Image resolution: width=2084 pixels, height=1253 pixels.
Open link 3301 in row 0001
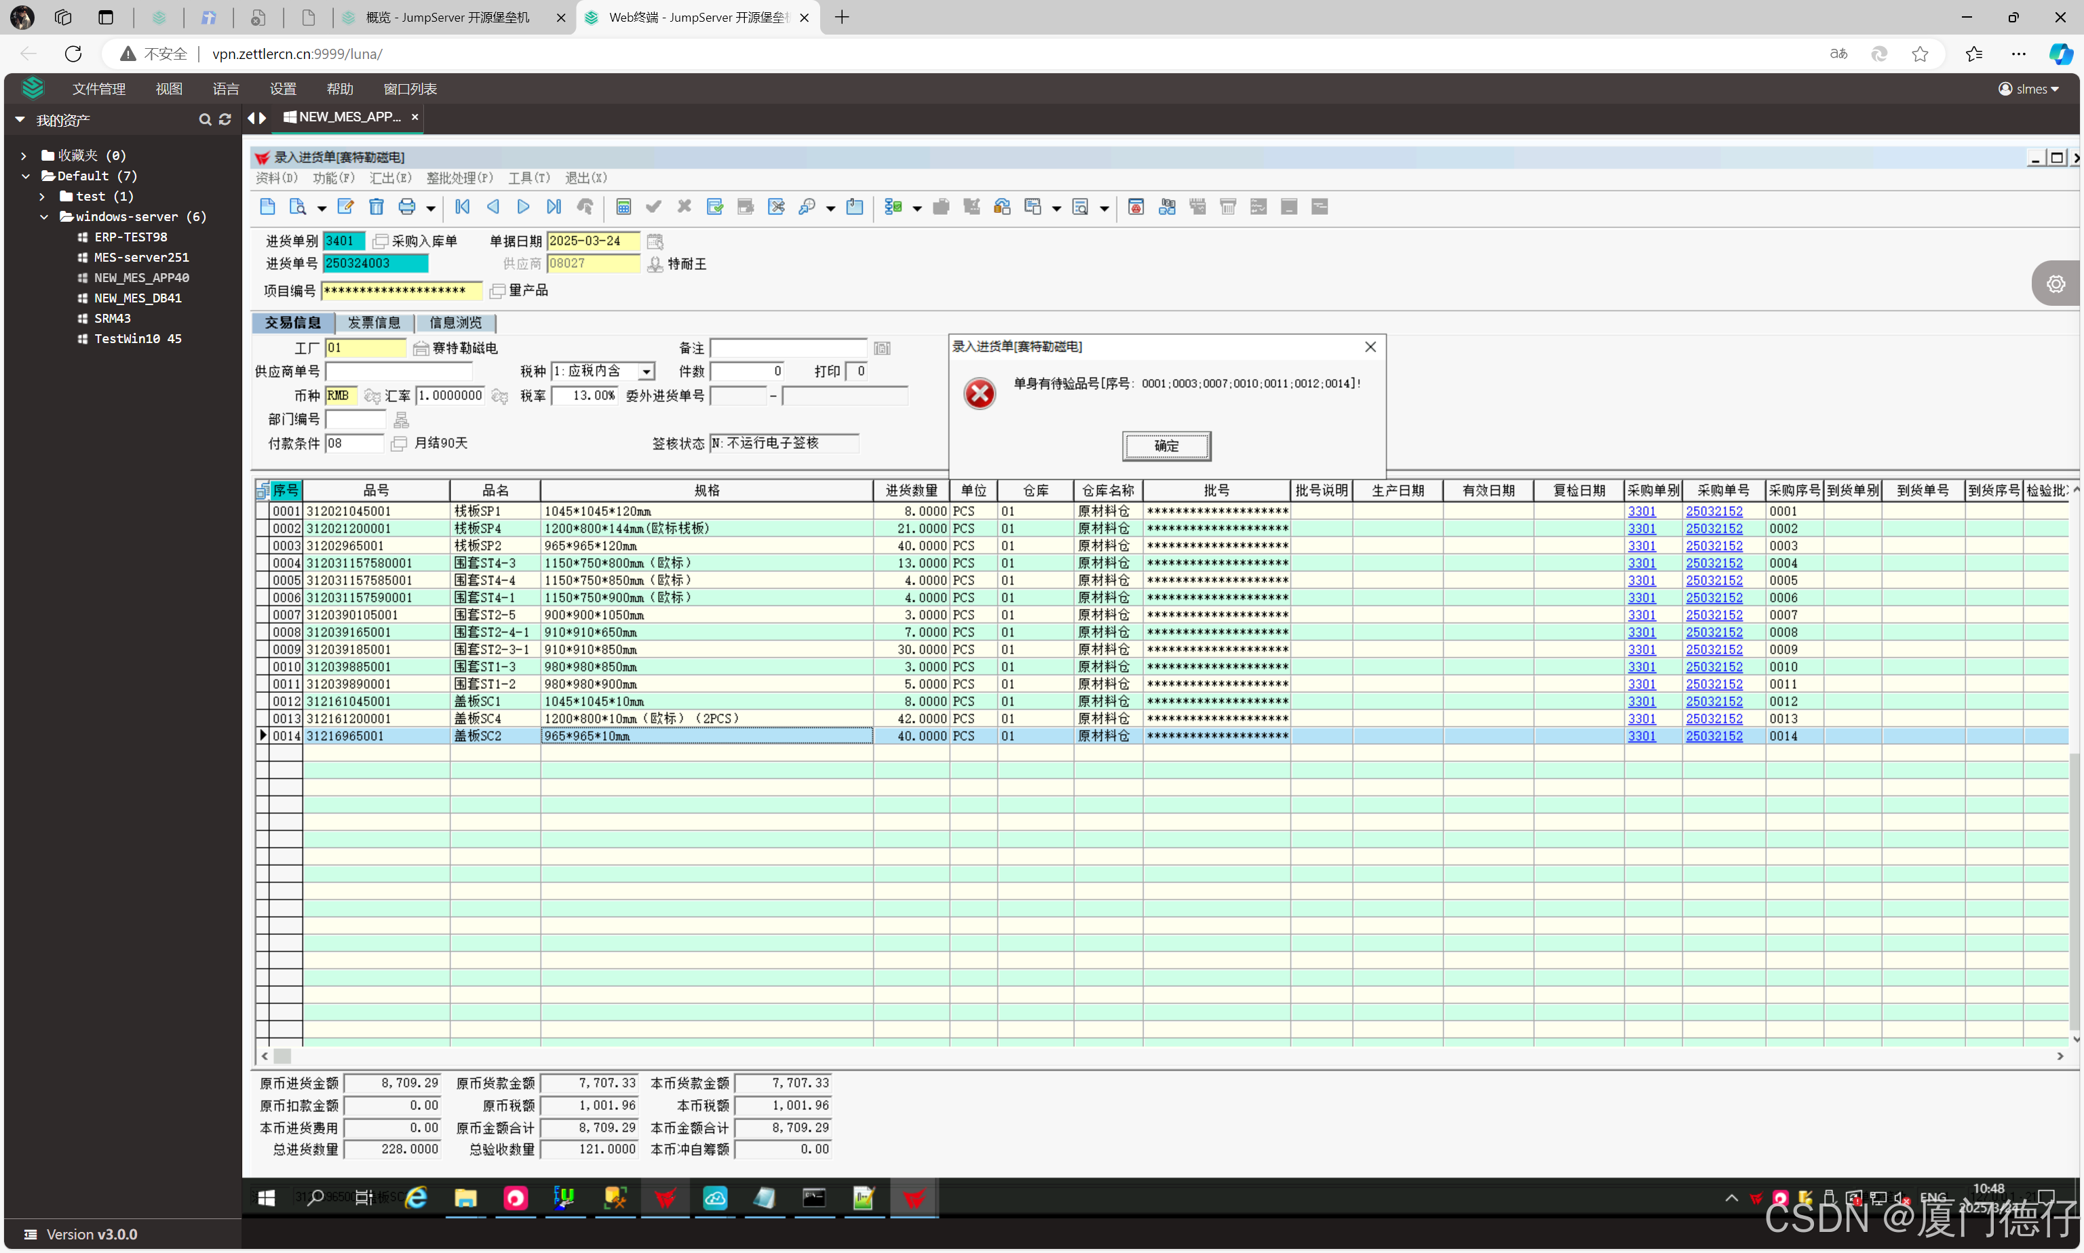point(1641,511)
